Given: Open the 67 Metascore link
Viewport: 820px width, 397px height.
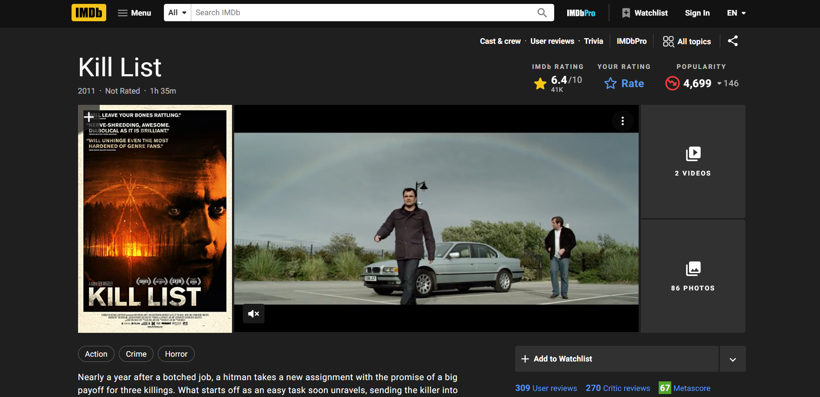Looking at the screenshot, I should (x=685, y=388).
